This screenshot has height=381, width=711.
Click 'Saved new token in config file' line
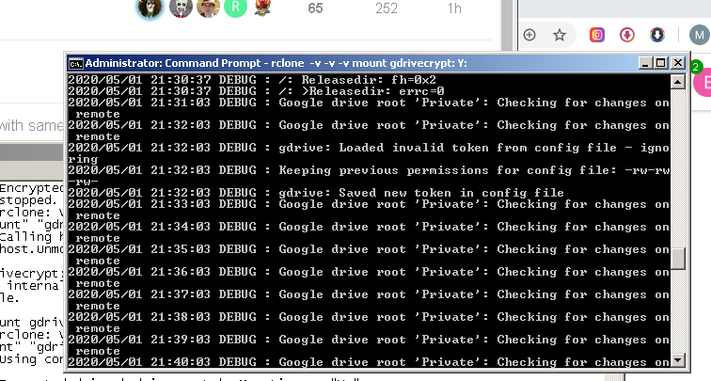coord(316,192)
